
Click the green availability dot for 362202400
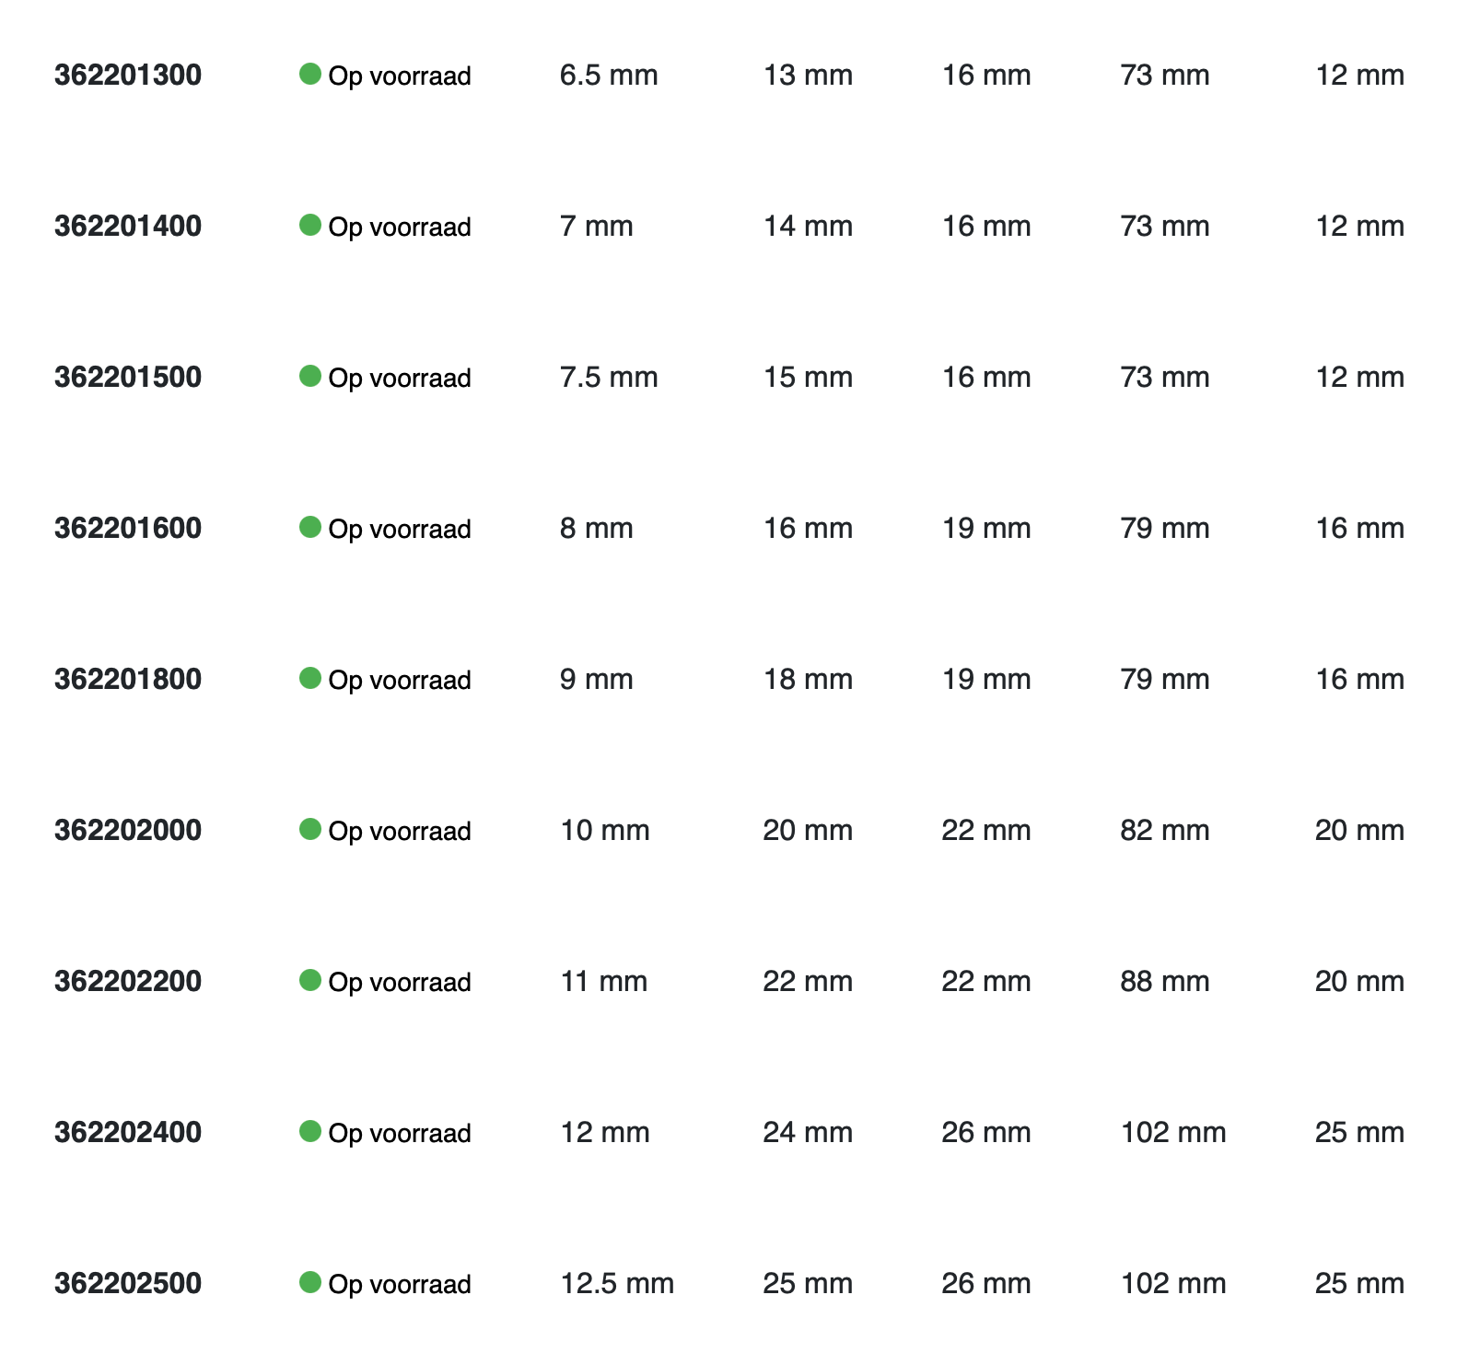pos(310,1131)
